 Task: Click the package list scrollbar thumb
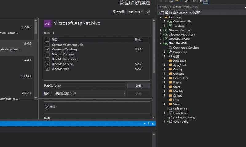(36, 27)
